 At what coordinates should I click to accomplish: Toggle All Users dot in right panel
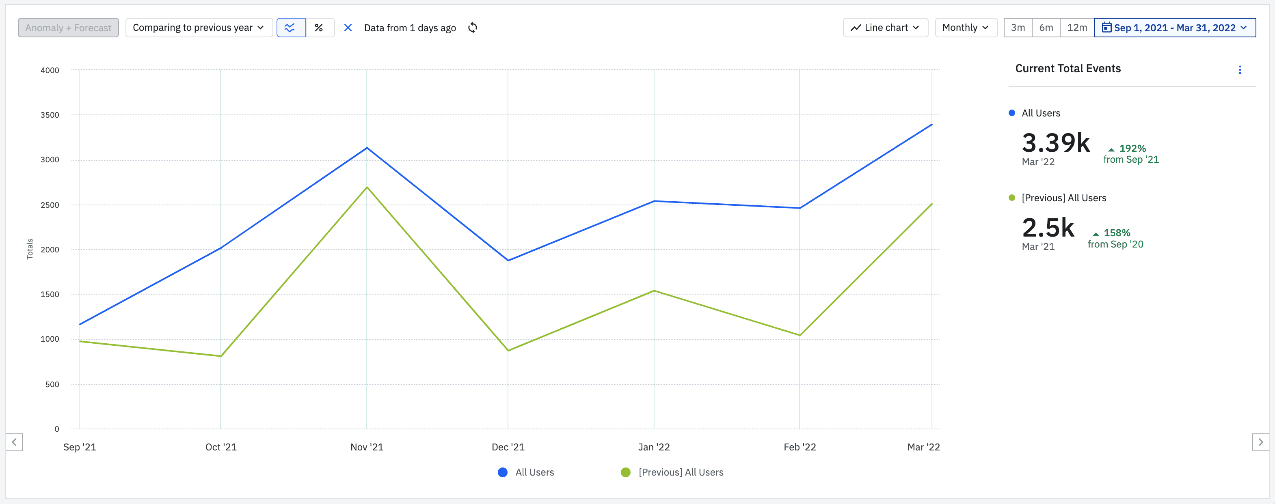(1012, 113)
